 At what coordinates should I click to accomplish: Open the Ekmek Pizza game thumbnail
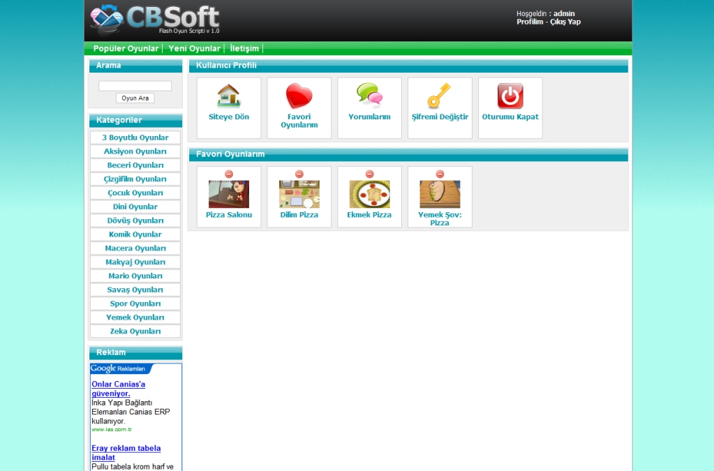(369, 194)
